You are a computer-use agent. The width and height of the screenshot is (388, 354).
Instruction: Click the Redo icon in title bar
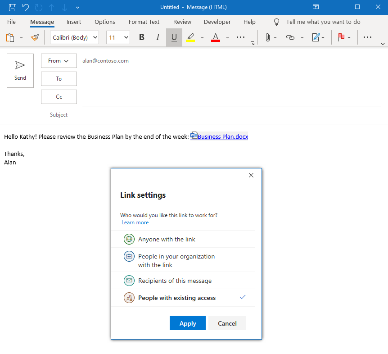[x=39, y=7]
